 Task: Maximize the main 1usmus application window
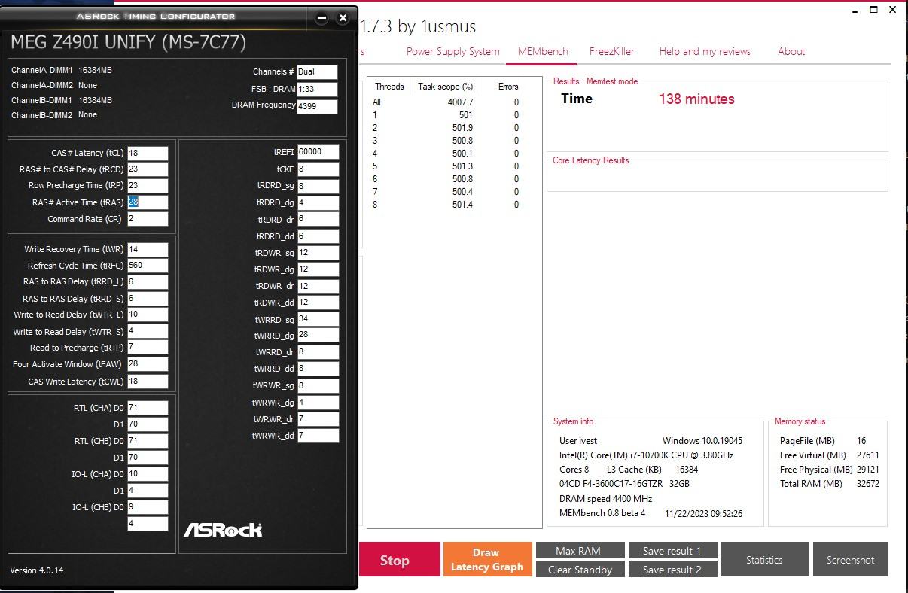pos(873,11)
